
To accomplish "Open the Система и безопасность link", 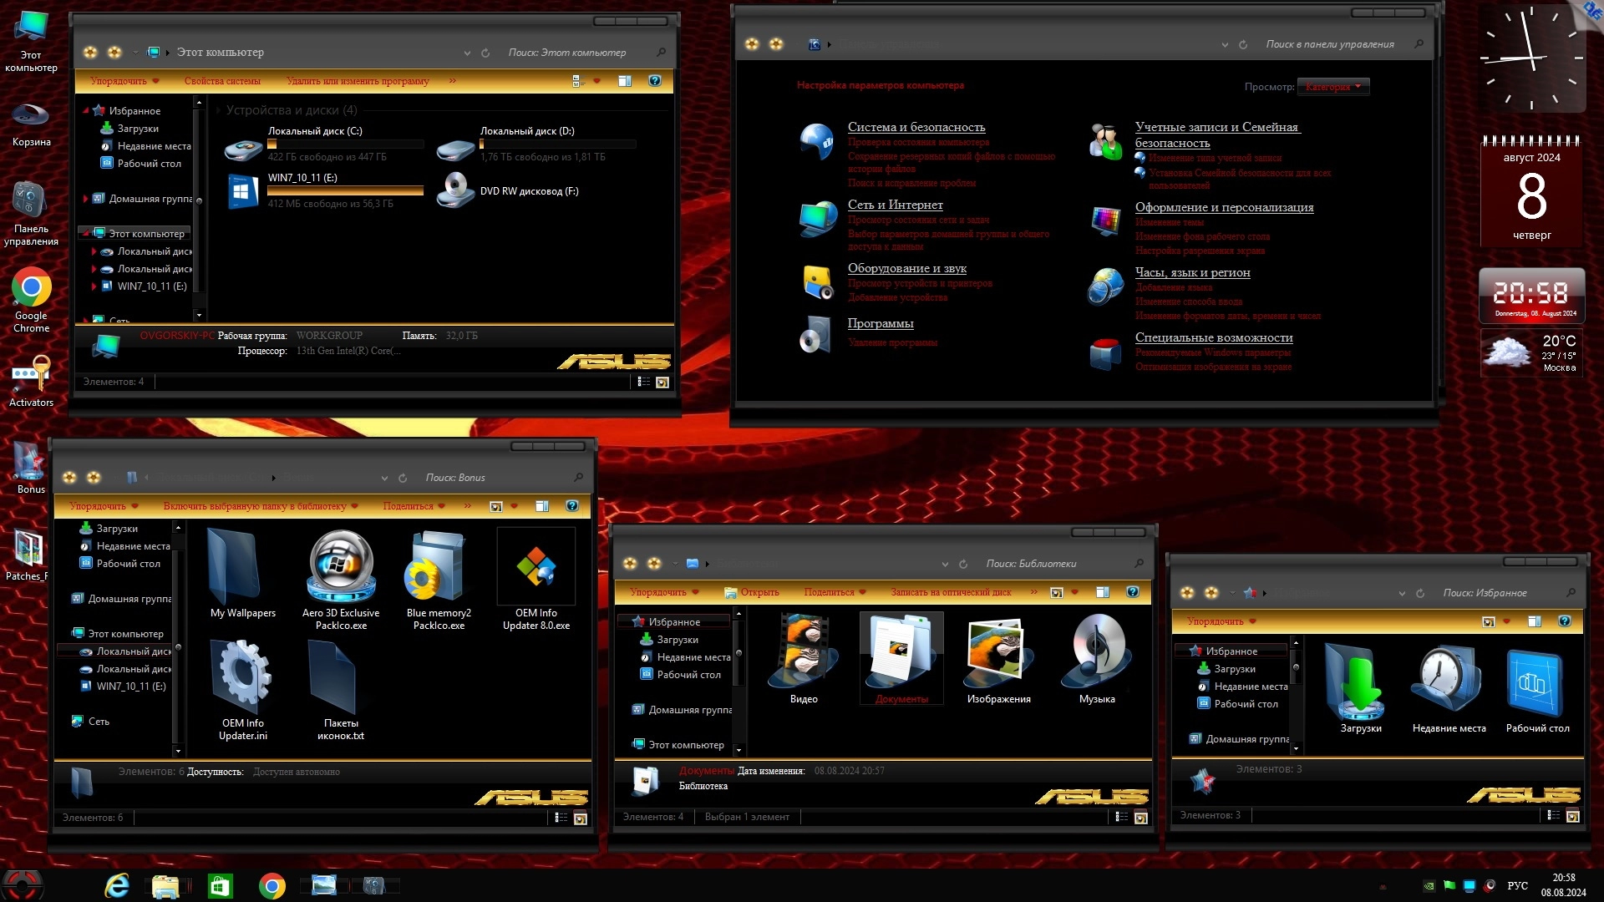I will (916, 127).
